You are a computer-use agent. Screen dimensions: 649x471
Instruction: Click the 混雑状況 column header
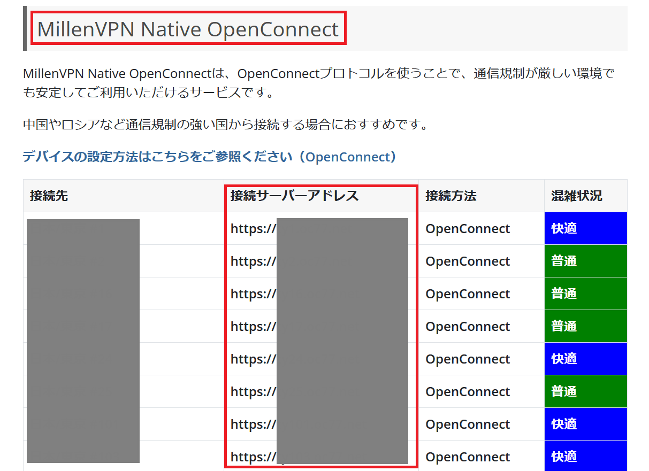point(576,196)
